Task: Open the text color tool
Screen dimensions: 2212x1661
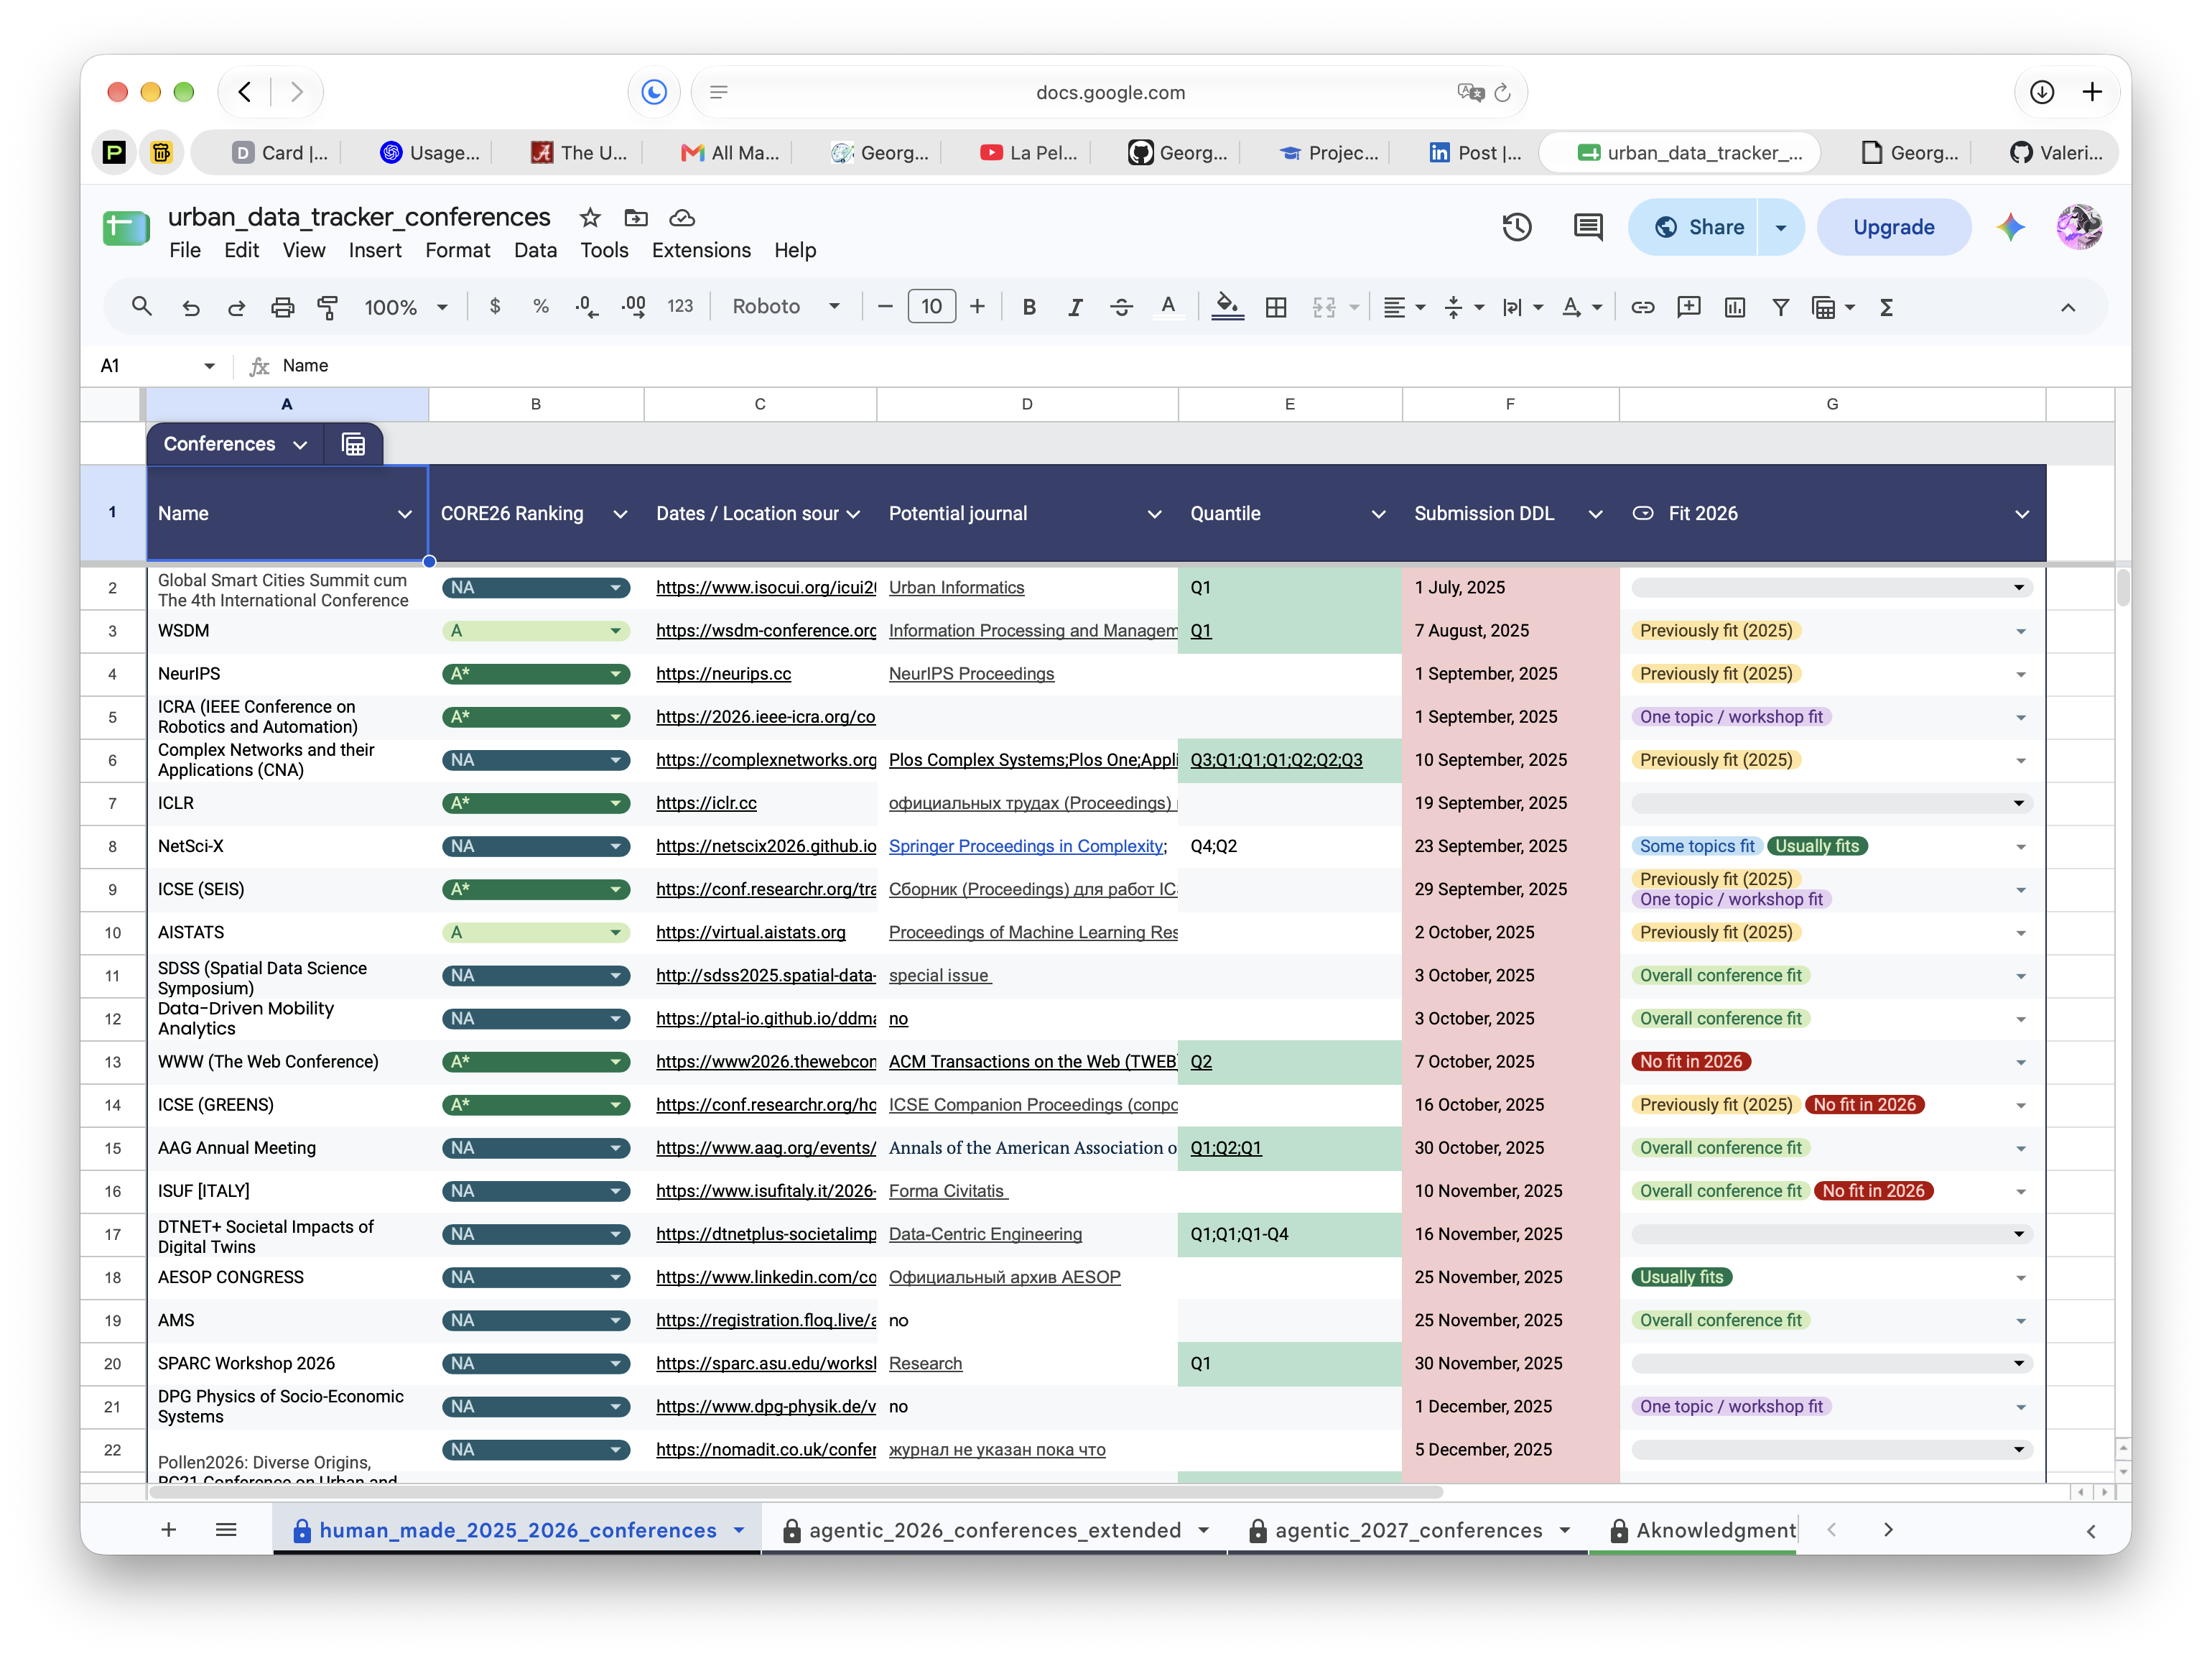Action: (x=1167, y=306)
